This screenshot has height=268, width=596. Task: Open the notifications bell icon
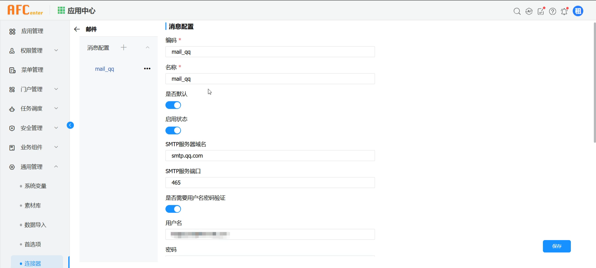(x=564, y=11)
